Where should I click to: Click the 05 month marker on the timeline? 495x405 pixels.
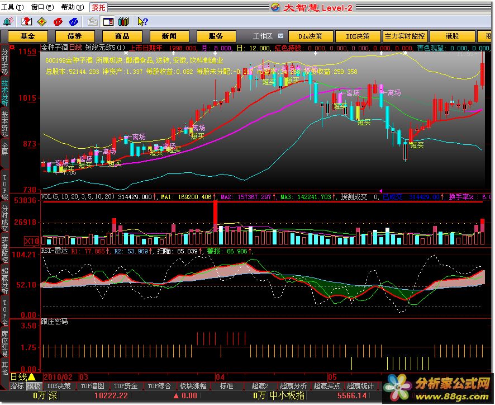point(332,377)
